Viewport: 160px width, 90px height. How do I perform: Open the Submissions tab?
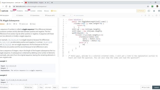[x=35, y=15]
